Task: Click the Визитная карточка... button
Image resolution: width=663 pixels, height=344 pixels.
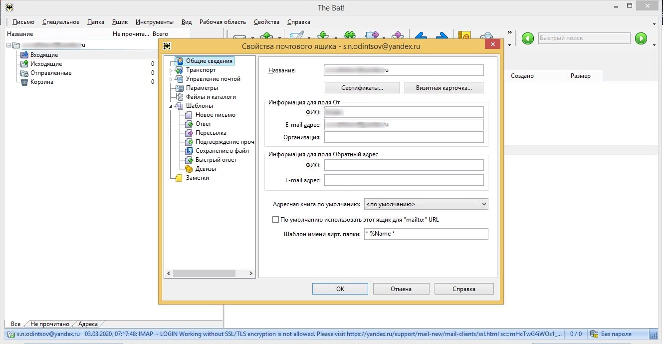Action: coord(444,88)
